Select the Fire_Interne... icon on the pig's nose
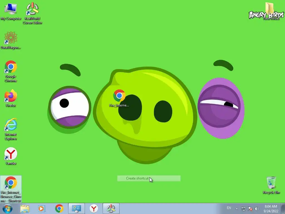The width and height of the screenshot is (285, 214). [x=119, y=98]
